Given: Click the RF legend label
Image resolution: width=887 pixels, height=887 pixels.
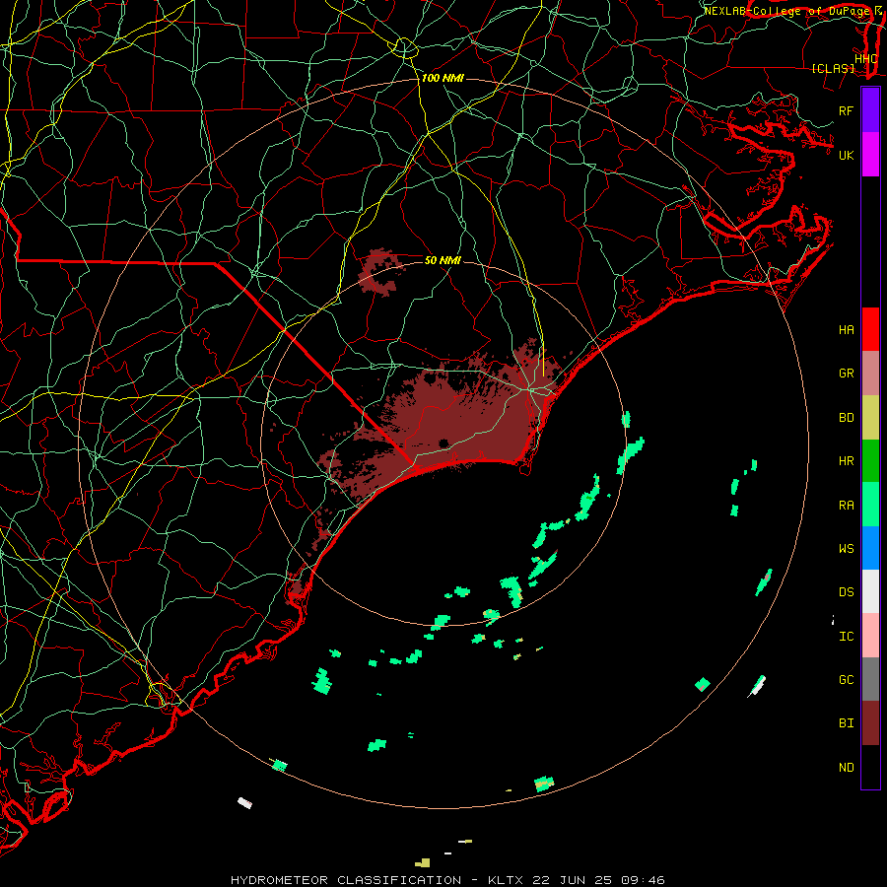Looking at the screenshot, I should 847,111.
